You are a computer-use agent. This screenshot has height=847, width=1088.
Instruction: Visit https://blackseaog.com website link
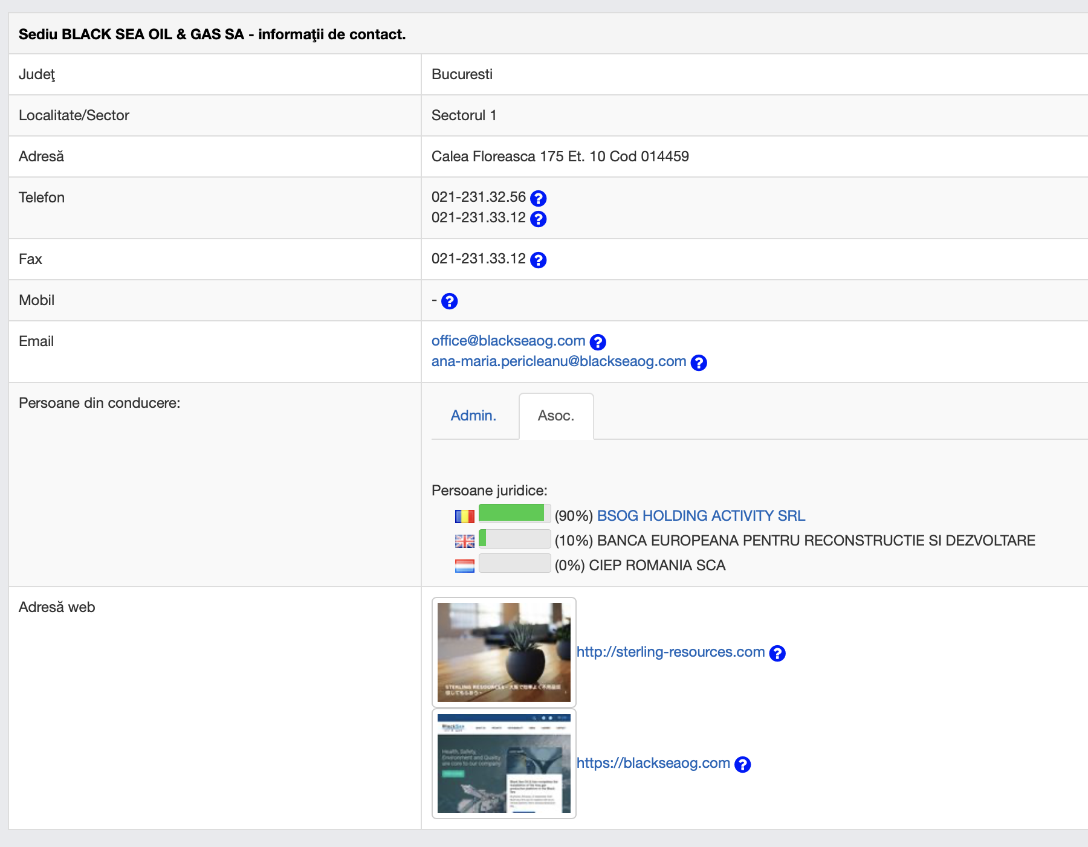point(653,763)
